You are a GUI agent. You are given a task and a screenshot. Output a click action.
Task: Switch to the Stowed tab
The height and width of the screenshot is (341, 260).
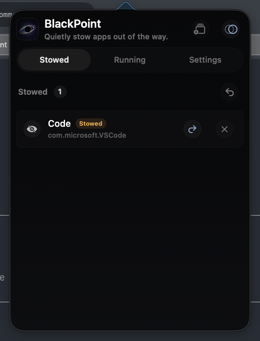pyautogui.click(x=54, y=60)
